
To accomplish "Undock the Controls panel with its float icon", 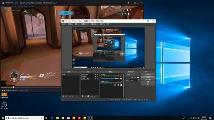I will pyautogui.click(x=153, y=72).
